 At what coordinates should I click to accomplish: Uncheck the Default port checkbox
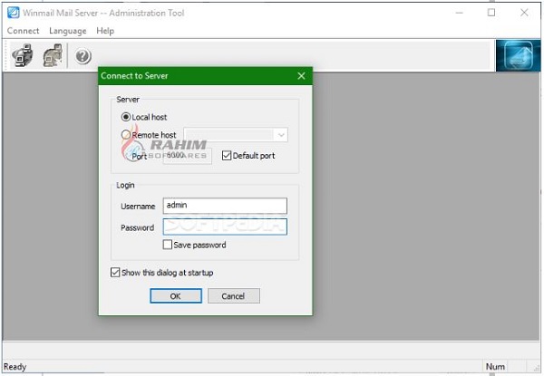(227, 156)
